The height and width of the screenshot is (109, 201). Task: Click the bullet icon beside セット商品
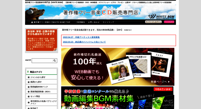tap(29, 96)
